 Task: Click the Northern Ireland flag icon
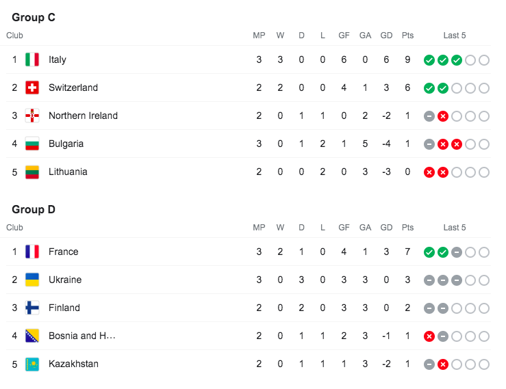(32, 116)
